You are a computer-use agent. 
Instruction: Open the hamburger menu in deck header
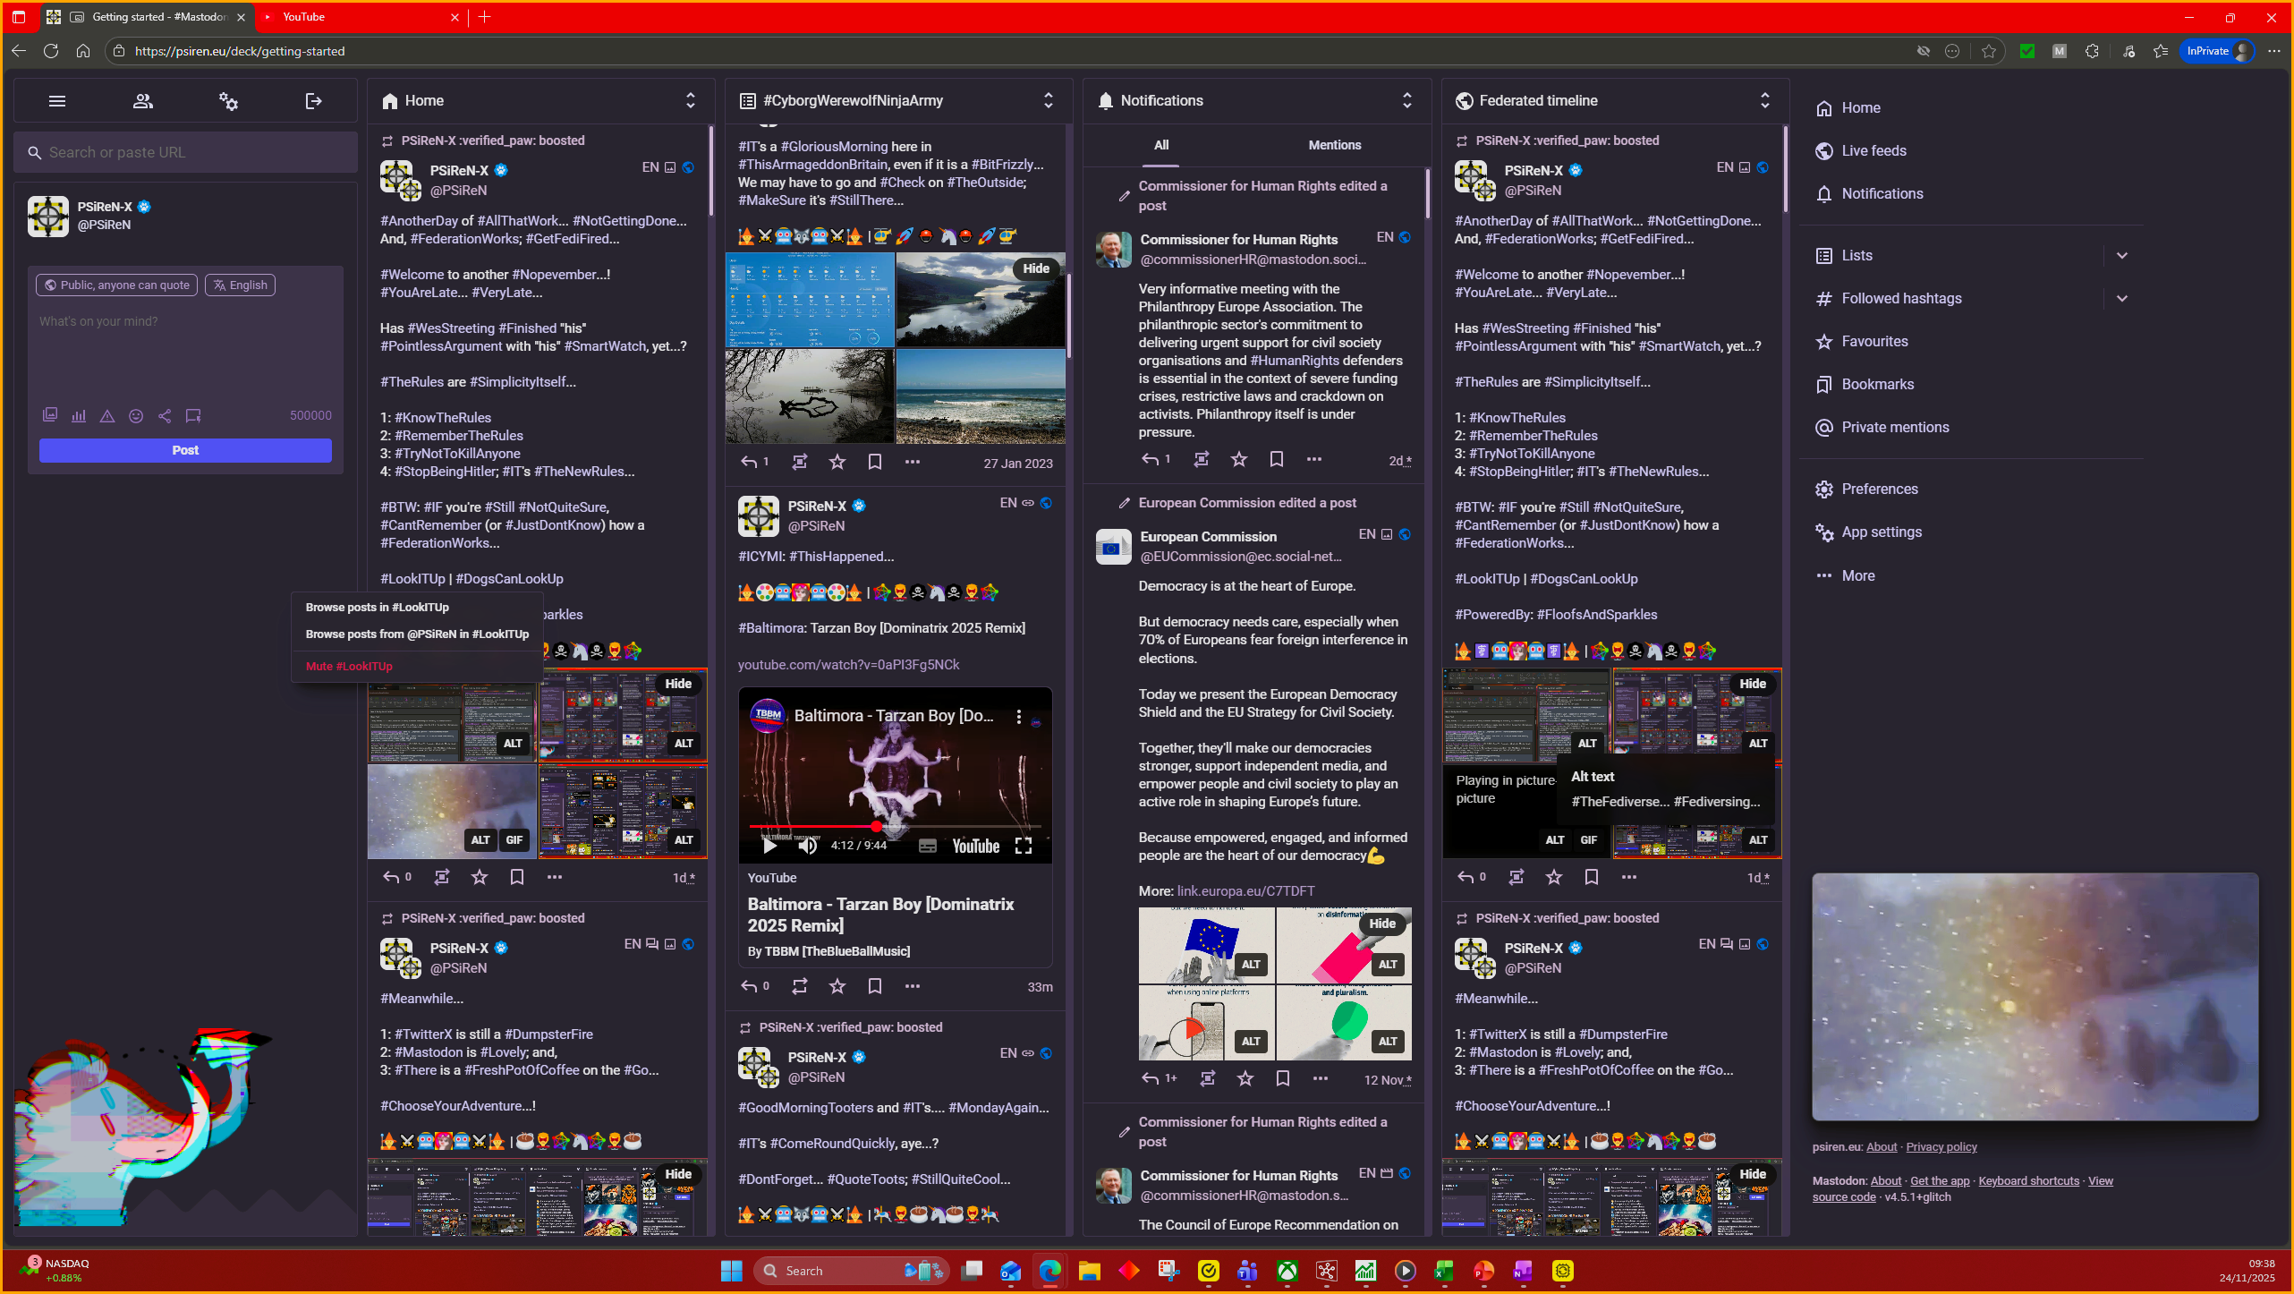coord(57,101)
